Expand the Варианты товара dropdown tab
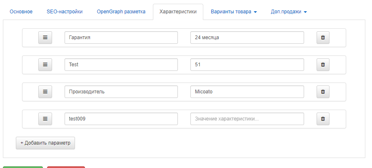Viewport: 372px width, 168px height. point(234,12)
